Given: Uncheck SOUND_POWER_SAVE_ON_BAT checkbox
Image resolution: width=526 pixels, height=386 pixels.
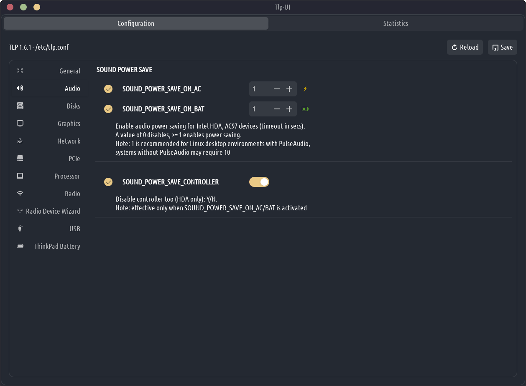Looking at the screenshot, I should (108, 109).
